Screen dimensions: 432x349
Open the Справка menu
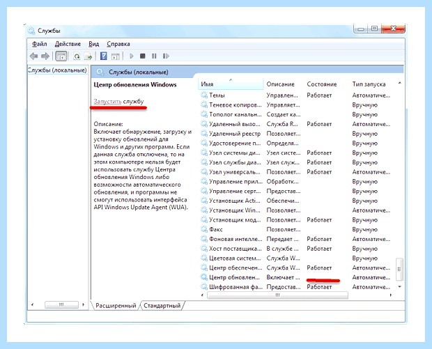(x=118, y=44)
